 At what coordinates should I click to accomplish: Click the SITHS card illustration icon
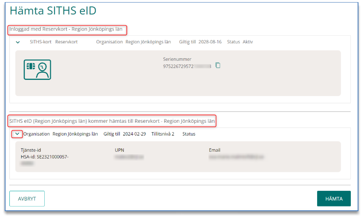pos(37,69)
